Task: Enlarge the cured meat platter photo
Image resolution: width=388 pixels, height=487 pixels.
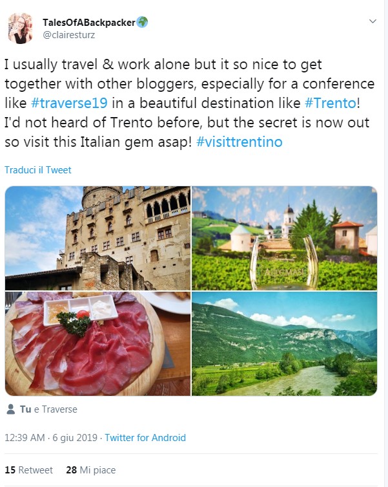Action: tap(97, 343)
